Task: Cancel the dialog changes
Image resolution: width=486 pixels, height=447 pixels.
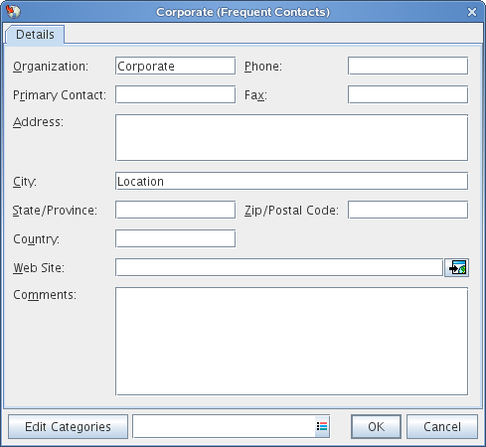Action: (442, 426)
